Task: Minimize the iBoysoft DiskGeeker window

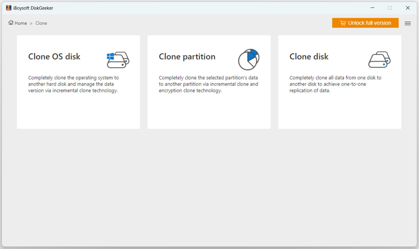Action: click(372, 8)
